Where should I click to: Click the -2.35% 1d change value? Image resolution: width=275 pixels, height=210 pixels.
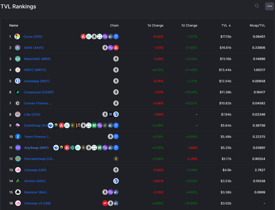point(158,192)
